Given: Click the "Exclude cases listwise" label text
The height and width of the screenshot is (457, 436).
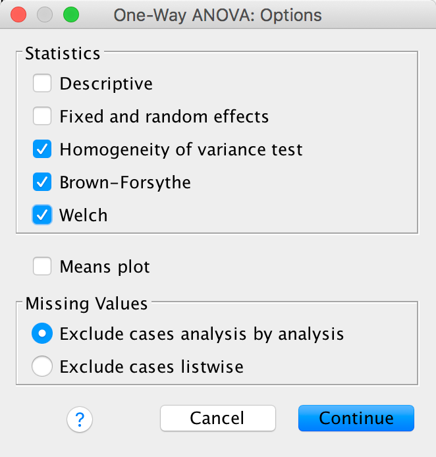Looking at the screenshot, I should click(x=151, y=367).
